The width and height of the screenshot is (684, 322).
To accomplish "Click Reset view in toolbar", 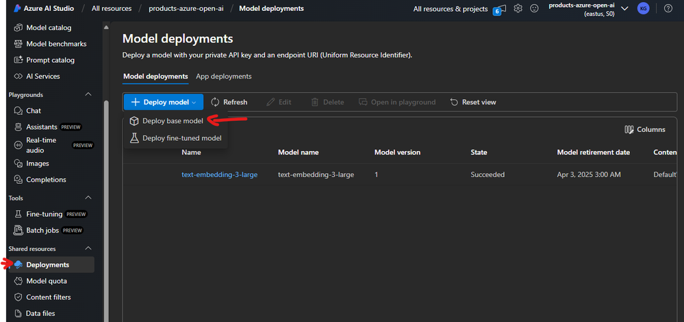I will pyautogui.click(x=473, y=102).
